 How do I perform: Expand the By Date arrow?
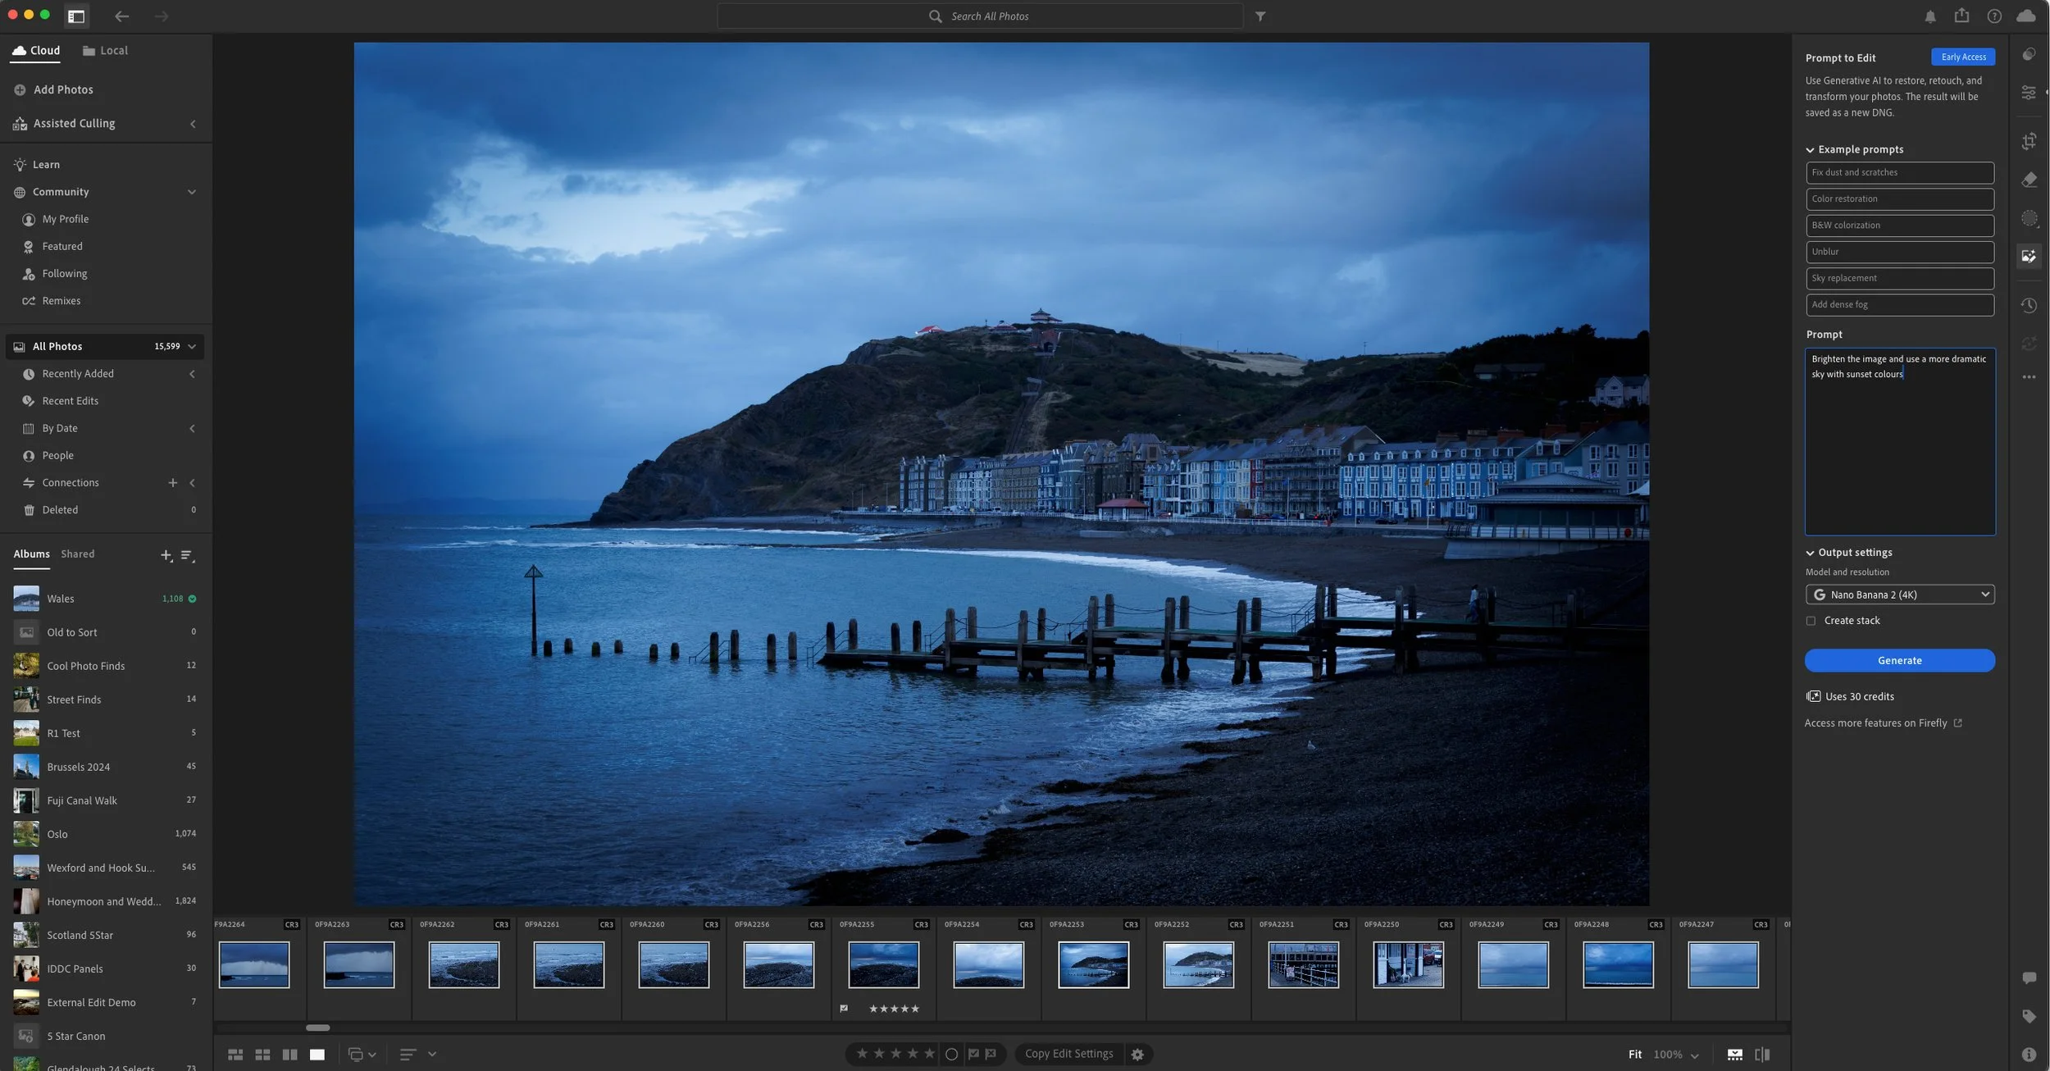192,428
